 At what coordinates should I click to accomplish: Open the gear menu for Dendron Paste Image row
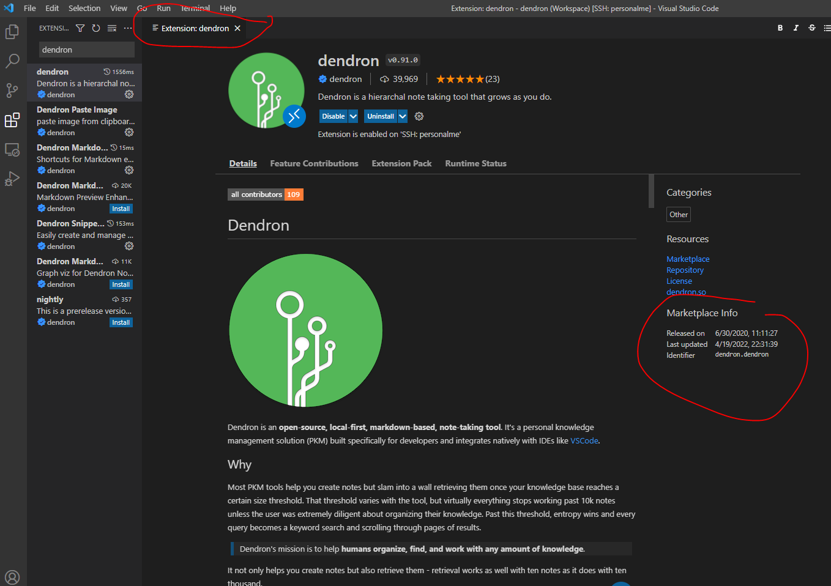pos(129,132)
